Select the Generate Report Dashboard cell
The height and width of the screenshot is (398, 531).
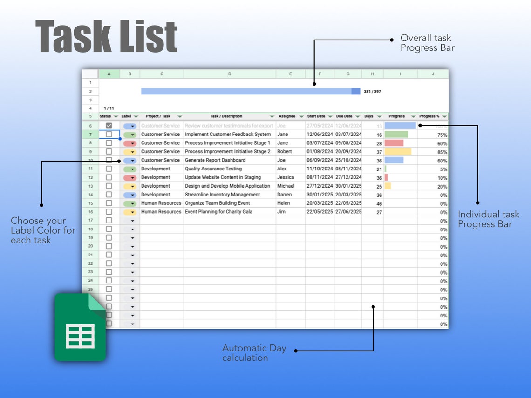pos(230,160)
